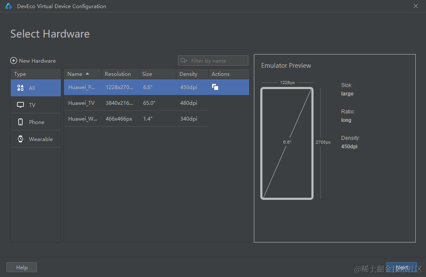Select the Huawei_TV row
Viewport: 426px width, 277px height.
136,103
